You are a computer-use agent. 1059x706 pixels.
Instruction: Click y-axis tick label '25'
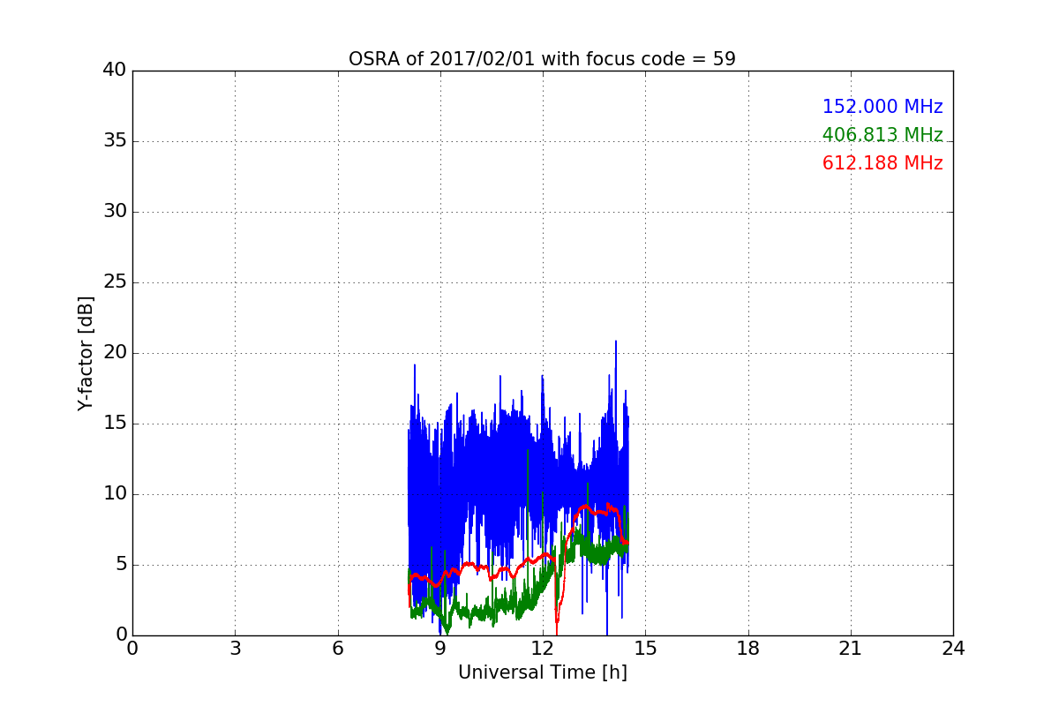(x=115, y=282)
